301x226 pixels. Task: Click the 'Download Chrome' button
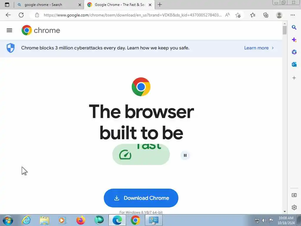[x=141, y=198]
